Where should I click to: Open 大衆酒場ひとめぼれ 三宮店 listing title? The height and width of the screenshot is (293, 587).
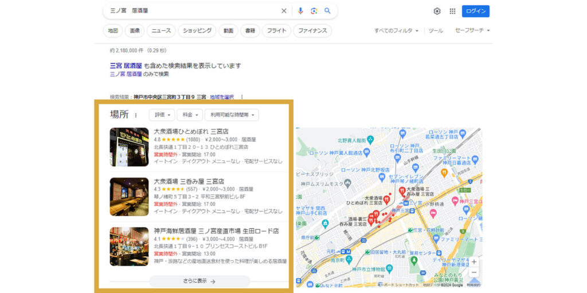[x=191, y=131]
